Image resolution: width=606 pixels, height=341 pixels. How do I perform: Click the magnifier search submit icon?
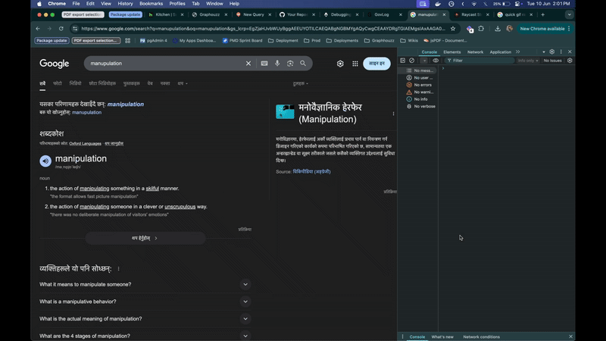click(303, 64)
